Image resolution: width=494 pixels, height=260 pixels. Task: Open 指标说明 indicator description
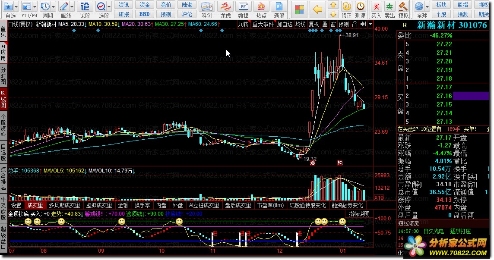point(359,214)
